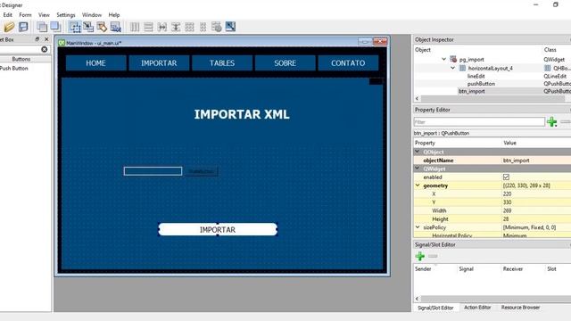
Task: Apply Lay Out in a Grid
Action: [x=189, y=27]
